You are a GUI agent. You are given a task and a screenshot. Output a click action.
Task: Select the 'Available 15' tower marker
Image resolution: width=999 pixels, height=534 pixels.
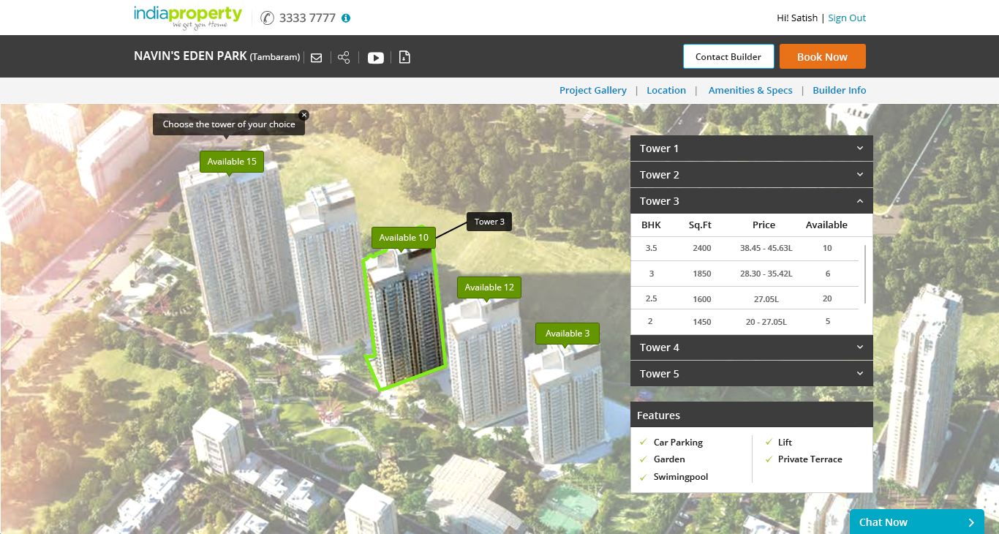coord(232,162)
